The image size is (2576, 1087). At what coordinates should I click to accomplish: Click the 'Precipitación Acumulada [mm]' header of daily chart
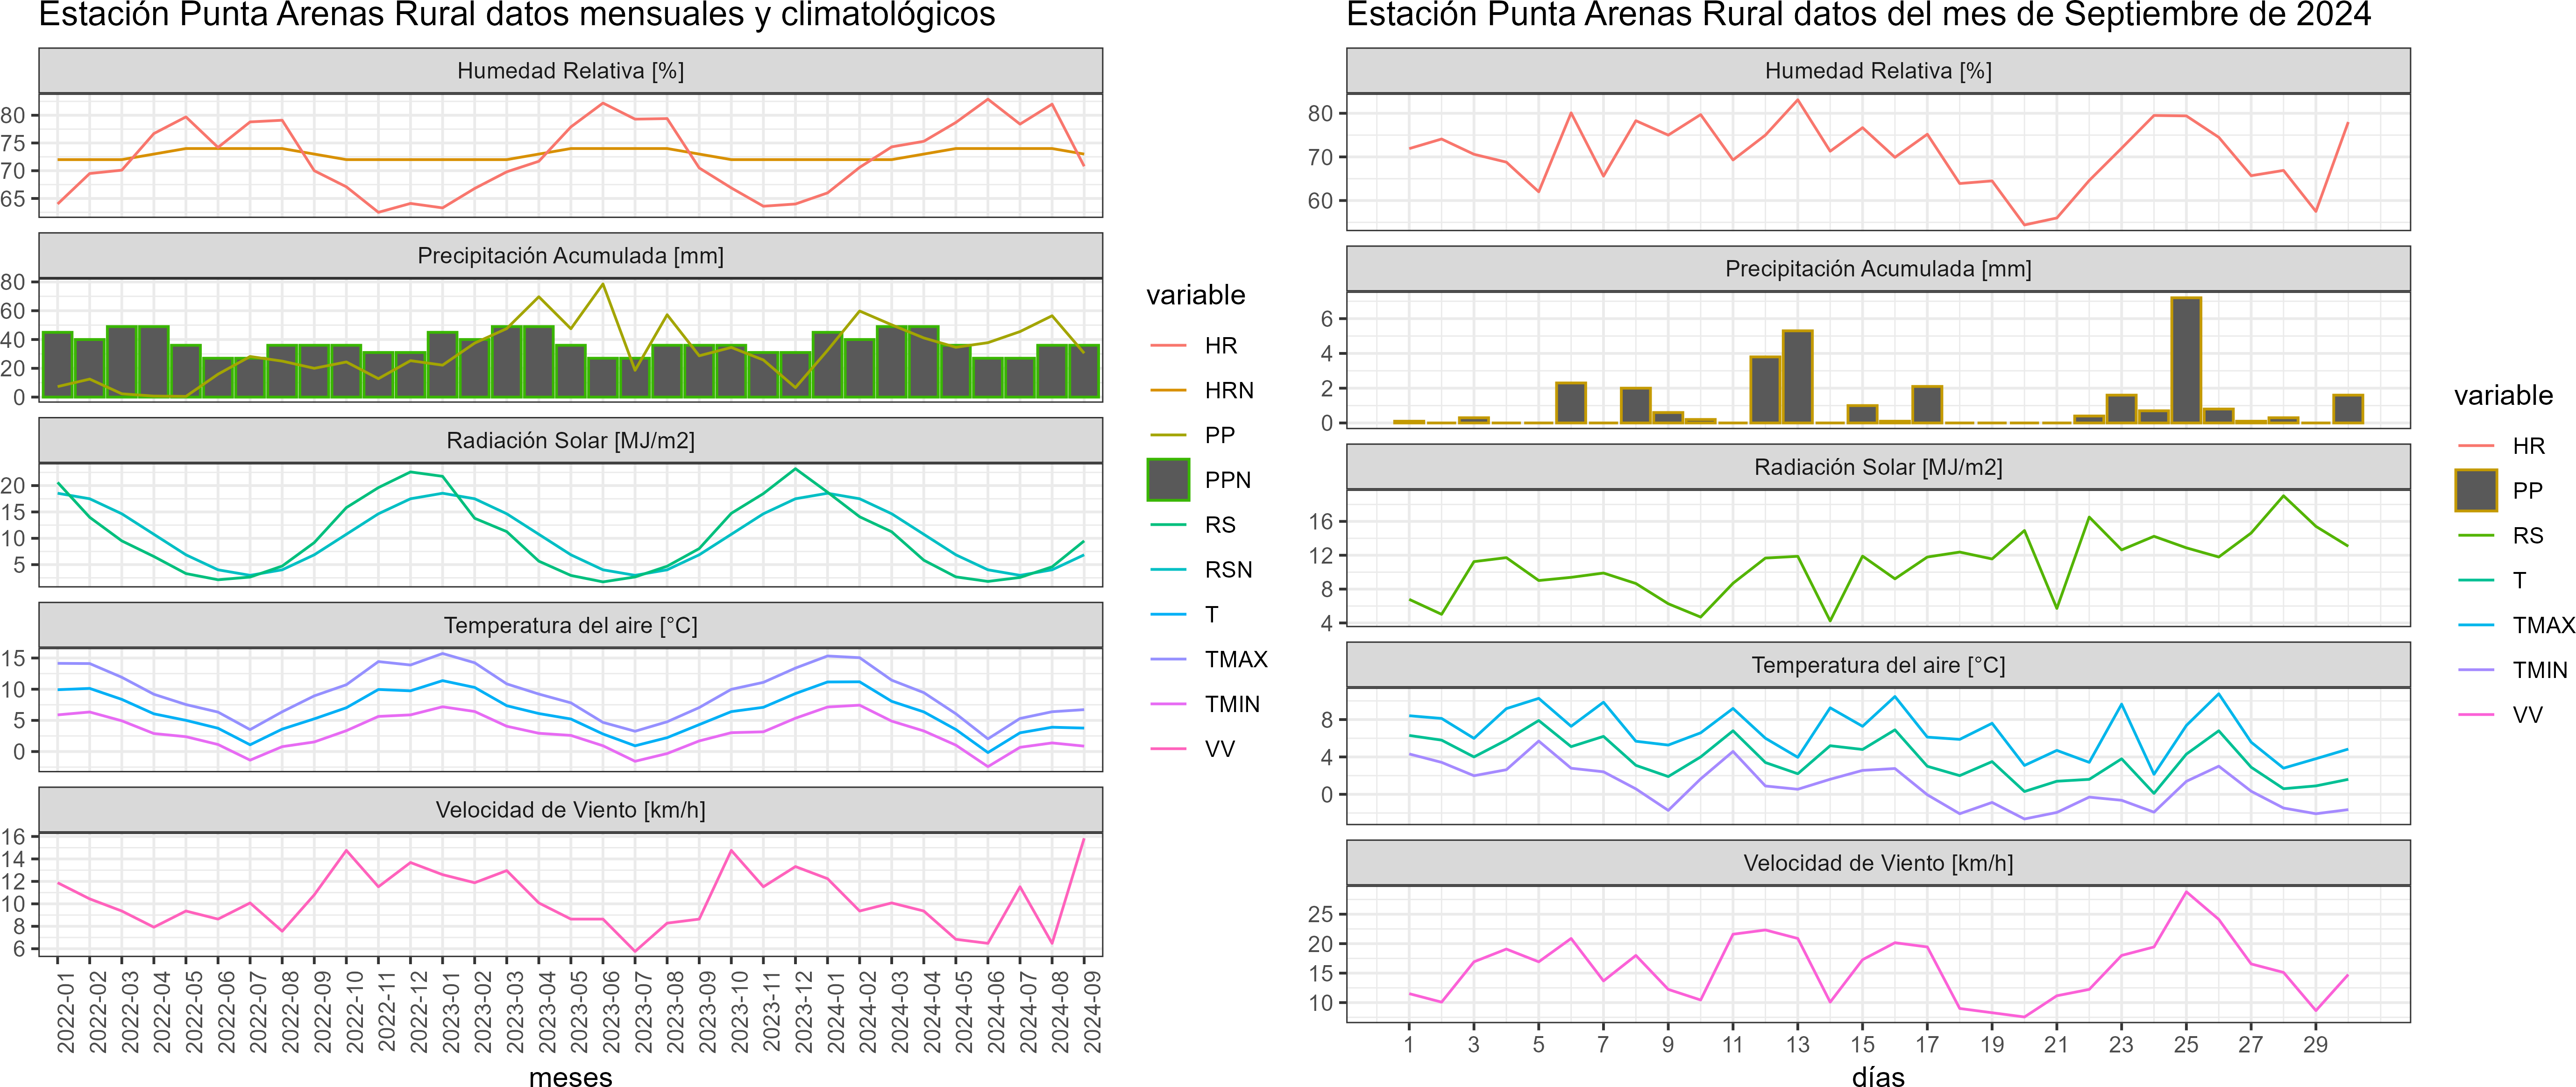point(1878,269)
